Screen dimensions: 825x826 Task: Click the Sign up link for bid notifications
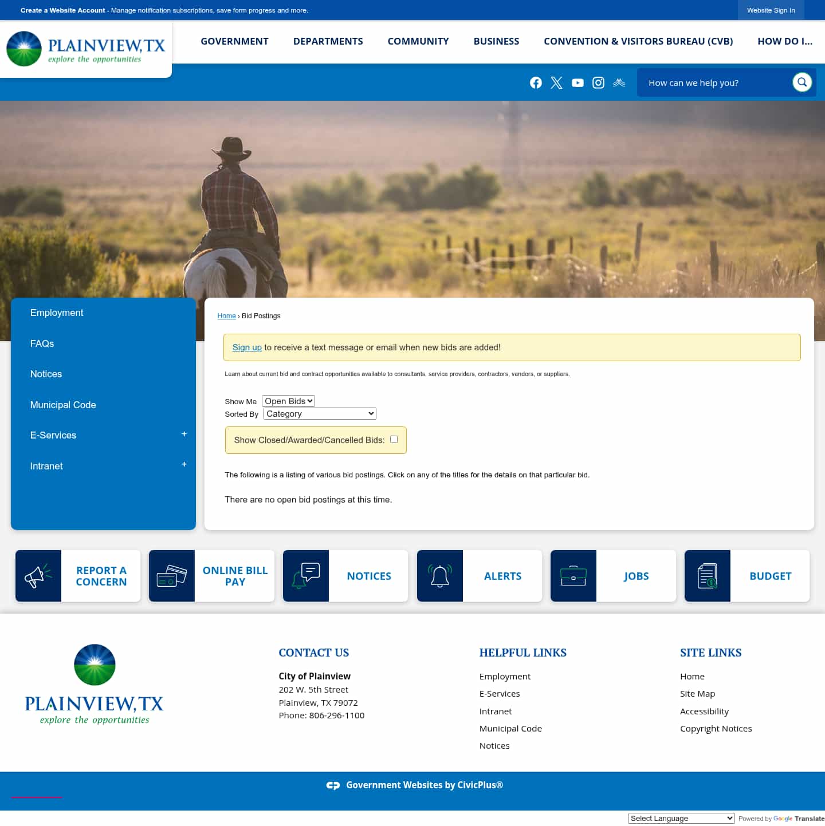247,347
